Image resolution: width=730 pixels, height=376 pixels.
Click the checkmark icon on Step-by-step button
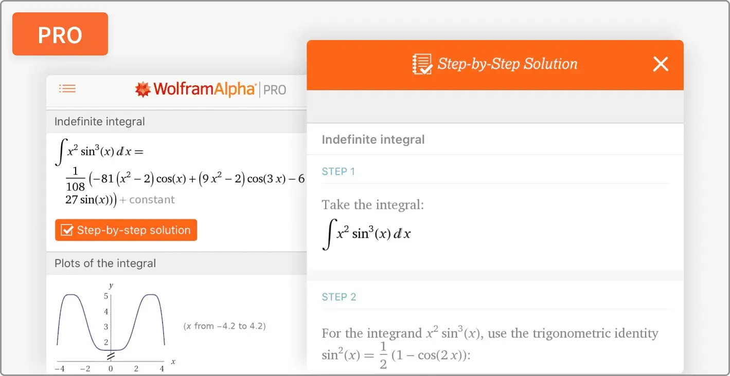coord(66,230)
